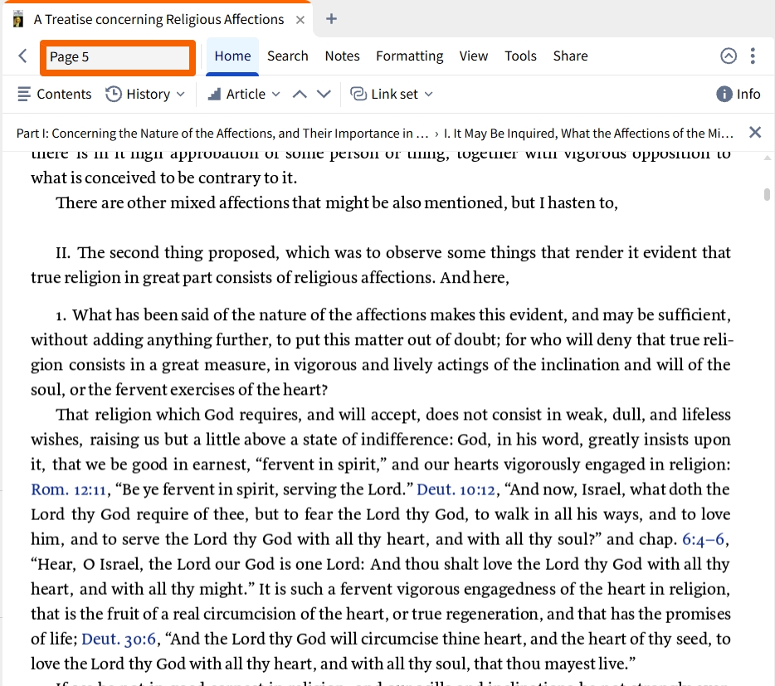775x686 pixels.
Task: Open the three-dot panel menu
Action: [753, 56]
